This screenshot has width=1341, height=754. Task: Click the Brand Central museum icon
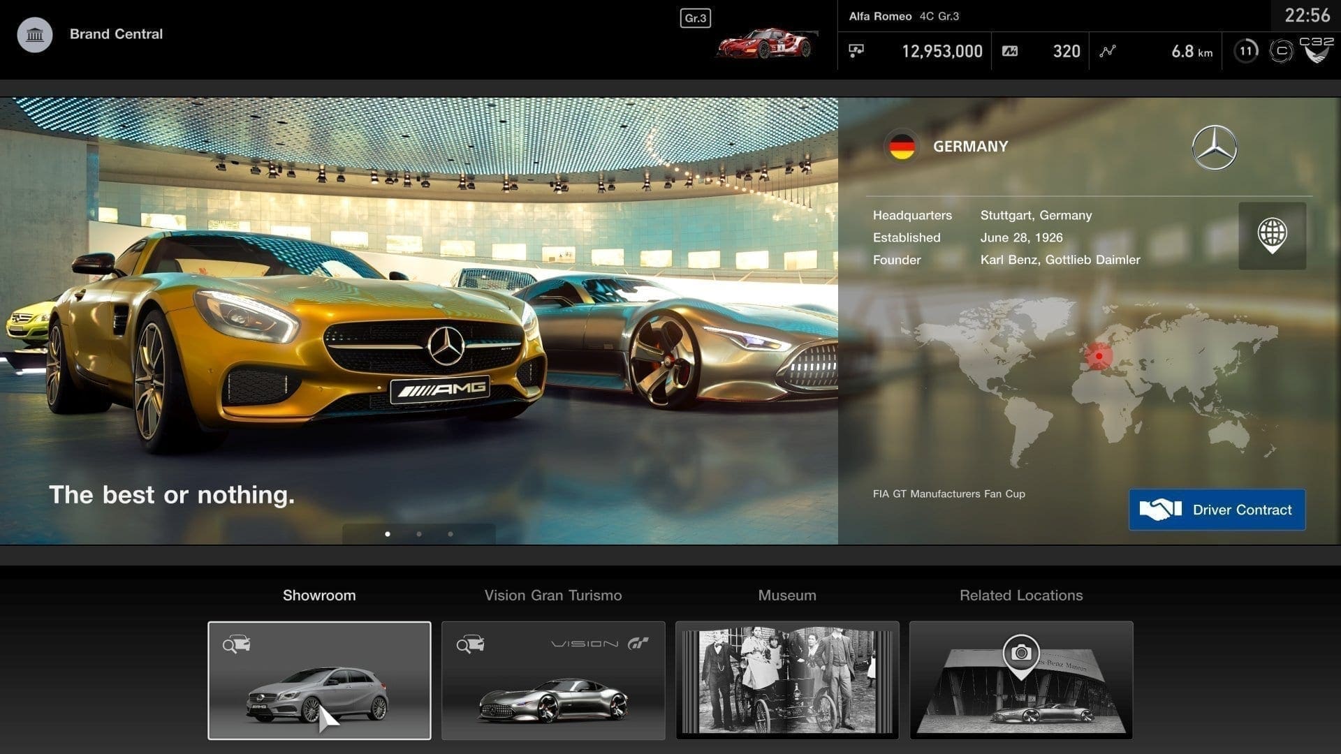34,34
